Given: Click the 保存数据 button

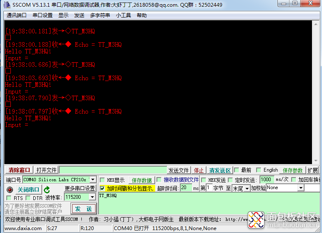Looking at the screenshot, I should [x=141, y=180].
